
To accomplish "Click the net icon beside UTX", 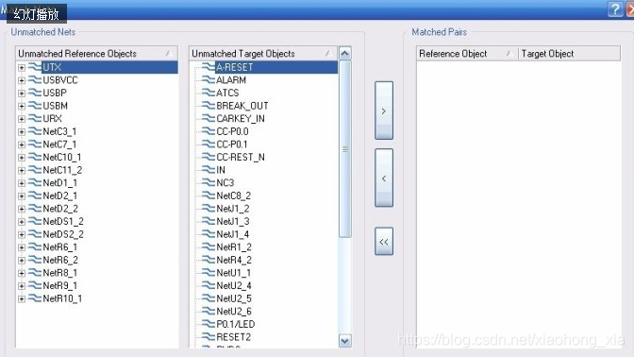I will [35, 67].
